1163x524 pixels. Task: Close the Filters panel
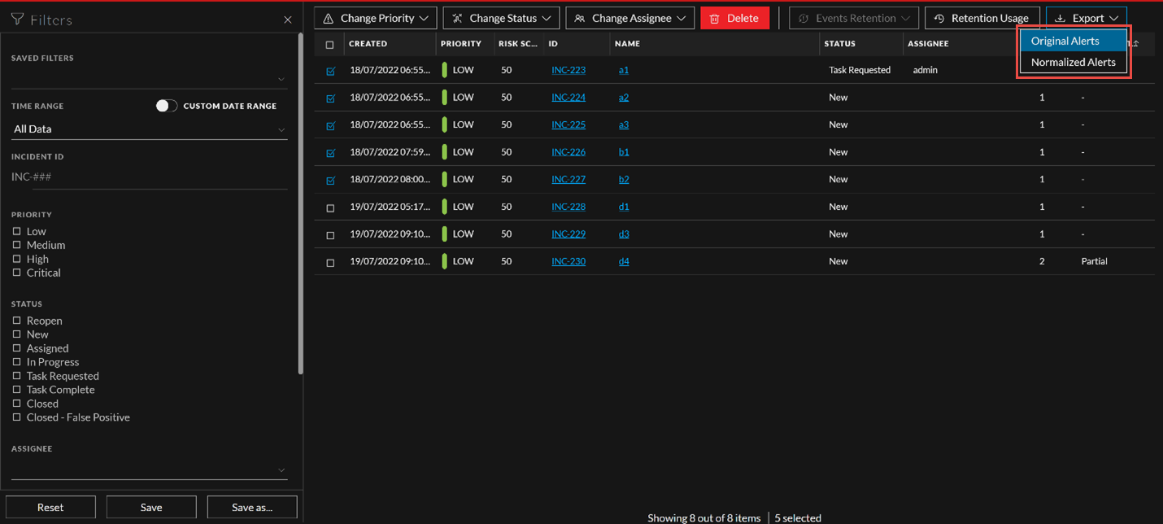(x=287, y=20)
